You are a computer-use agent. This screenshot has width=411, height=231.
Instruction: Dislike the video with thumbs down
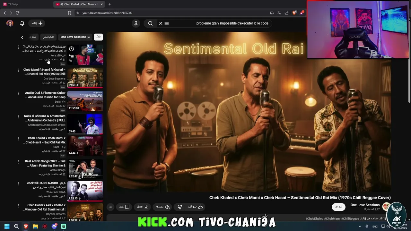coord(180,207)
